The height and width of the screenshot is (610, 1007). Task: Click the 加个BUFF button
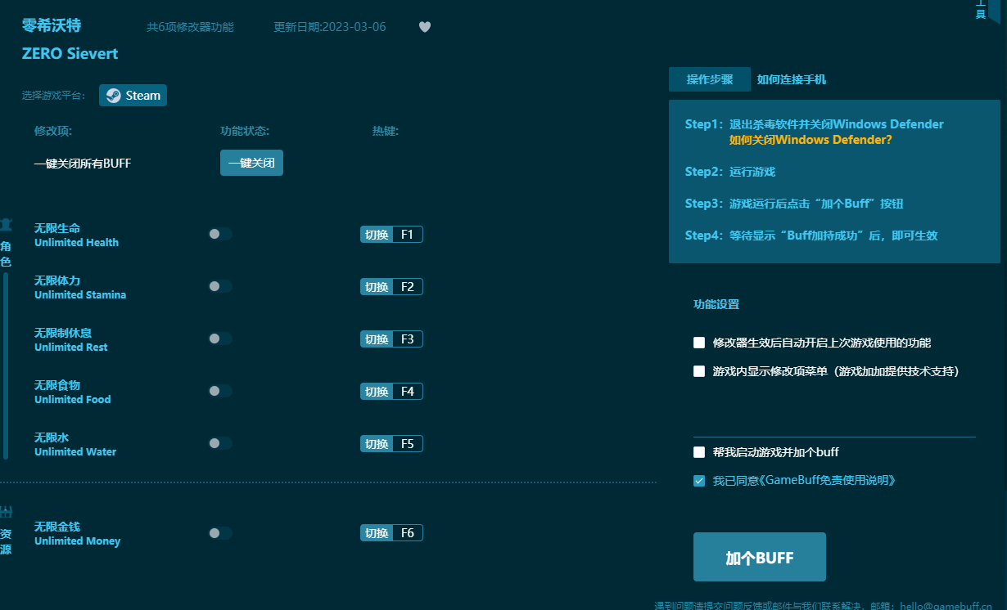(760, 558)
